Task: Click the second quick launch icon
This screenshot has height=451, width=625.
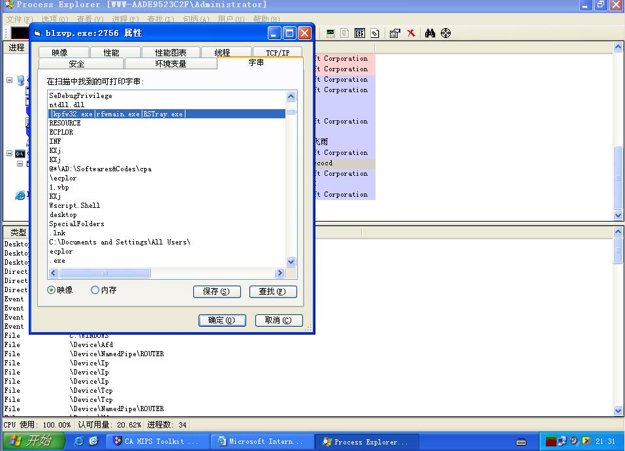Action: click(x=93, y=441)
